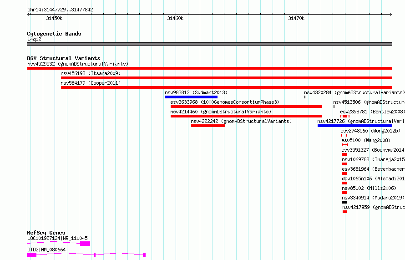This screenshot has height=260, width=405.
Task: Click the nsv1069788 (Thareja2015) label
Action: point(373,159)
